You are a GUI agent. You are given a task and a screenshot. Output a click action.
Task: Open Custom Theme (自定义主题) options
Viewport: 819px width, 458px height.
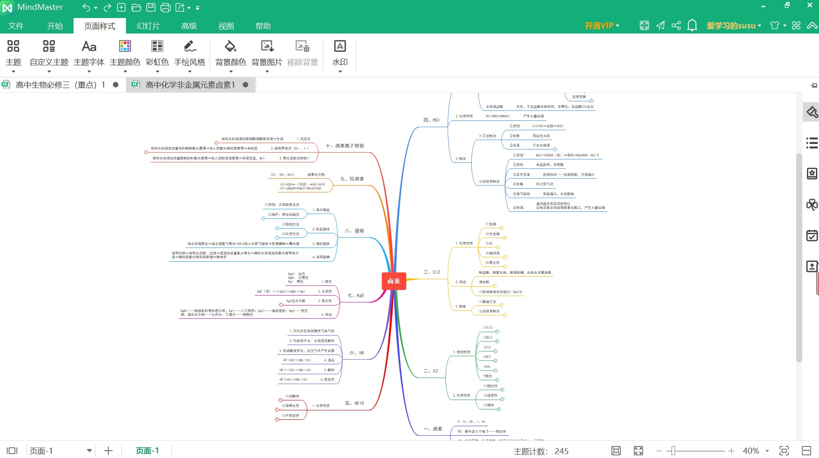(x=49, y=55)
